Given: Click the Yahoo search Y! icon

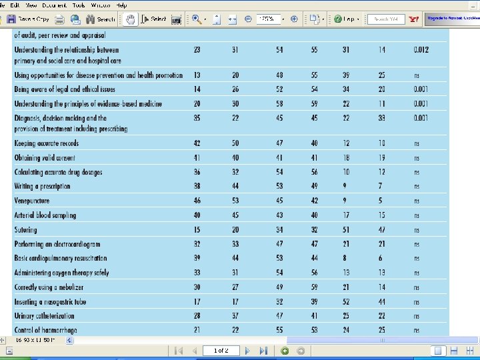Looking at the screenshot, I should pyautogui.click(x=413, y=19).
